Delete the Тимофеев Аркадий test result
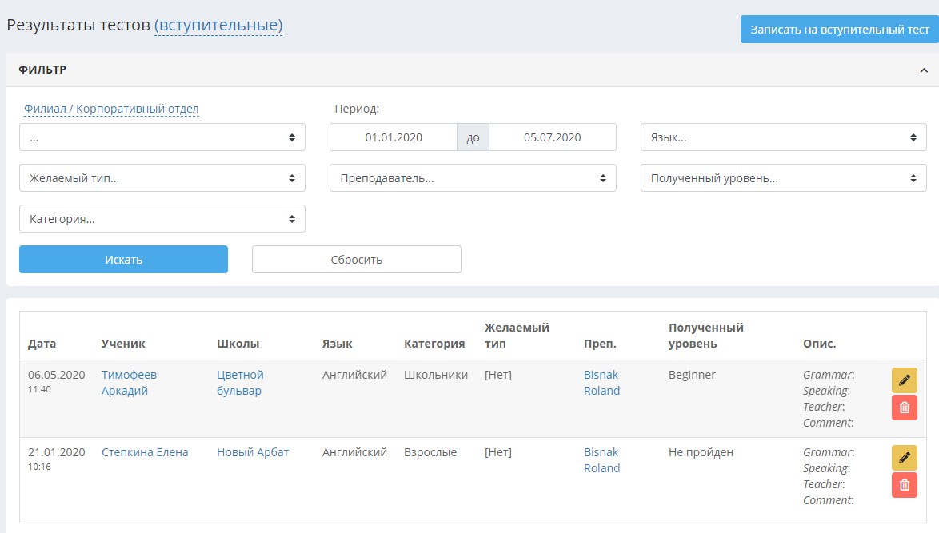 905,408
